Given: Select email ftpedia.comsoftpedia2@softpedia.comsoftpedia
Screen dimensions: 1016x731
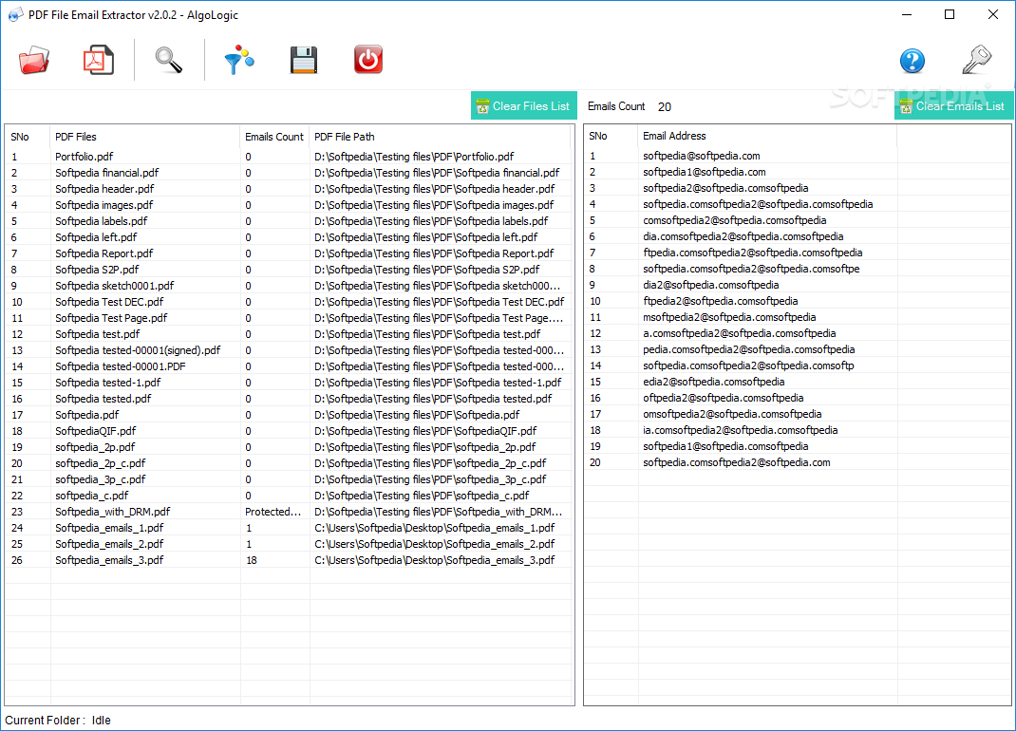Looking at the screenshot, I should pos(753,253).
